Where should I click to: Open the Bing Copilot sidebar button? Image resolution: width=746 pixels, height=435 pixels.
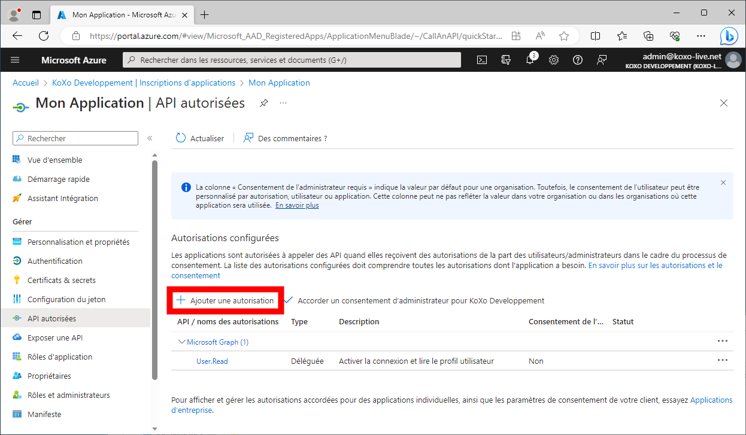[x=729, y=36]
